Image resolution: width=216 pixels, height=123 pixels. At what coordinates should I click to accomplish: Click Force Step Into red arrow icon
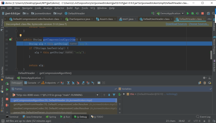point(78,83)
